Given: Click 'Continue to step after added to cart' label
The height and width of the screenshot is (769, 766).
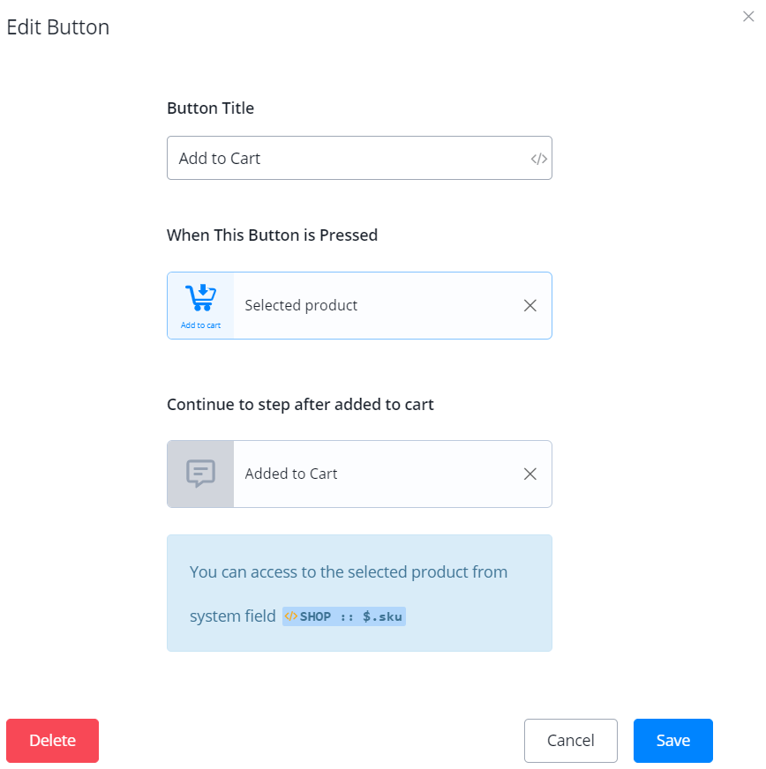Looking at the screenshot, I should [300, 405].
